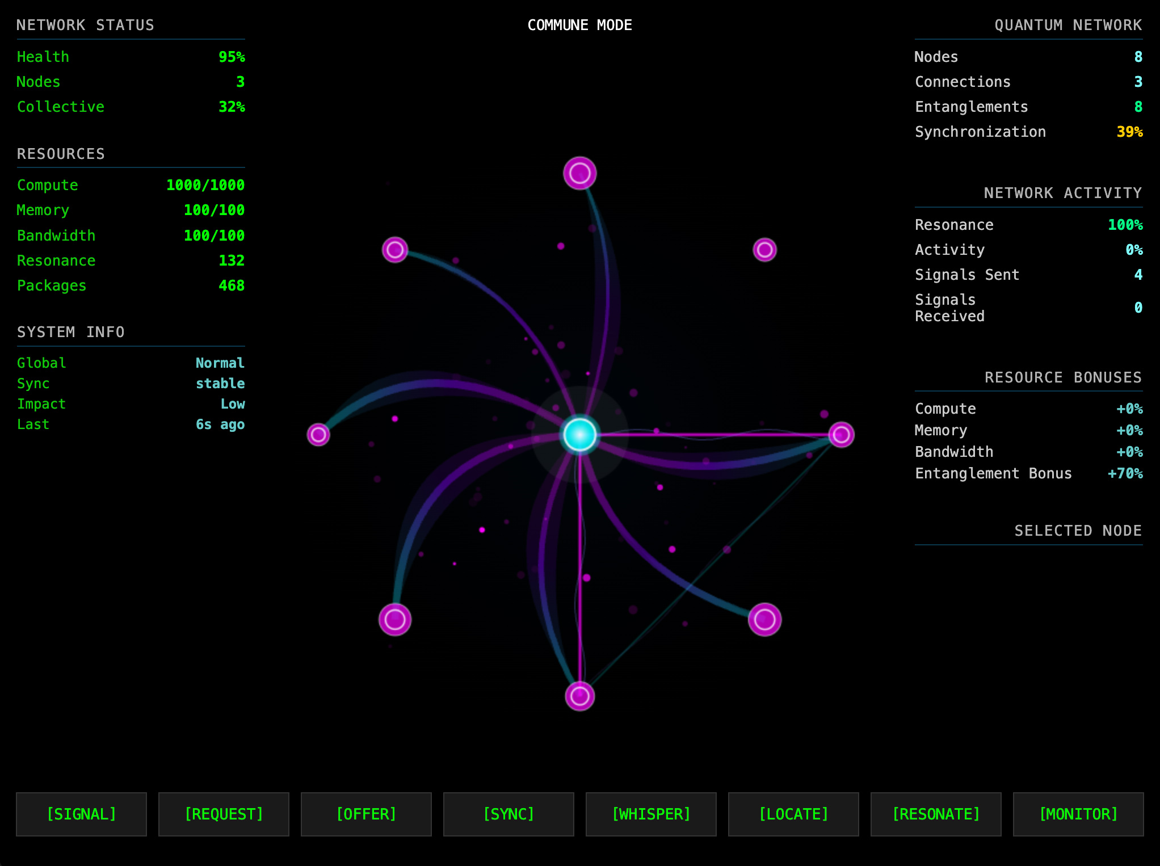This screenshot has width=1160, height=866.
Task: Click the Synchronization 39% value
Action: 1129,132
